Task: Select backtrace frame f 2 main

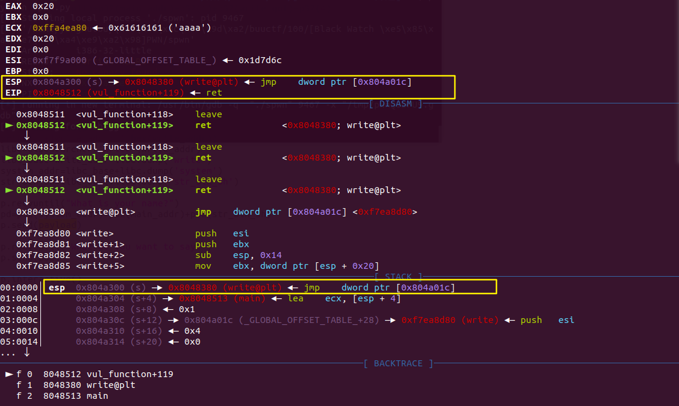Action: coord(62,396)
